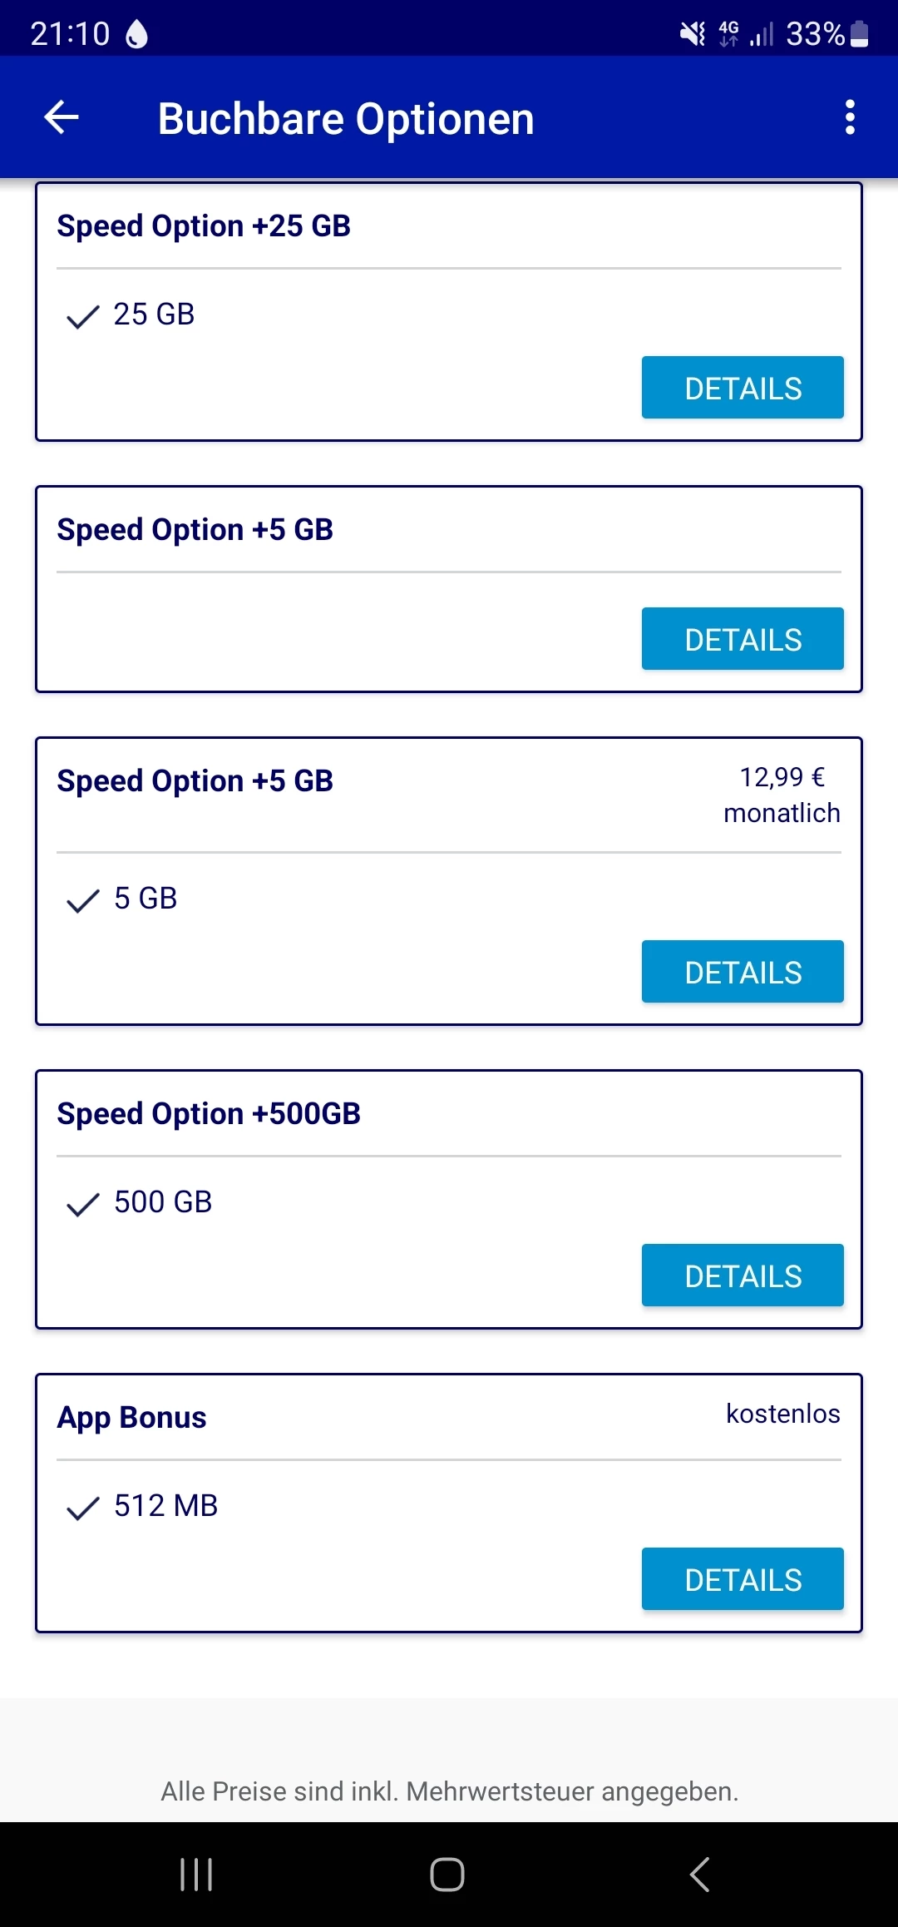Viewport: 898px width, 1927px height.
Task: Select the Speed Option +25 GB title
Action: tap(204, 226)
